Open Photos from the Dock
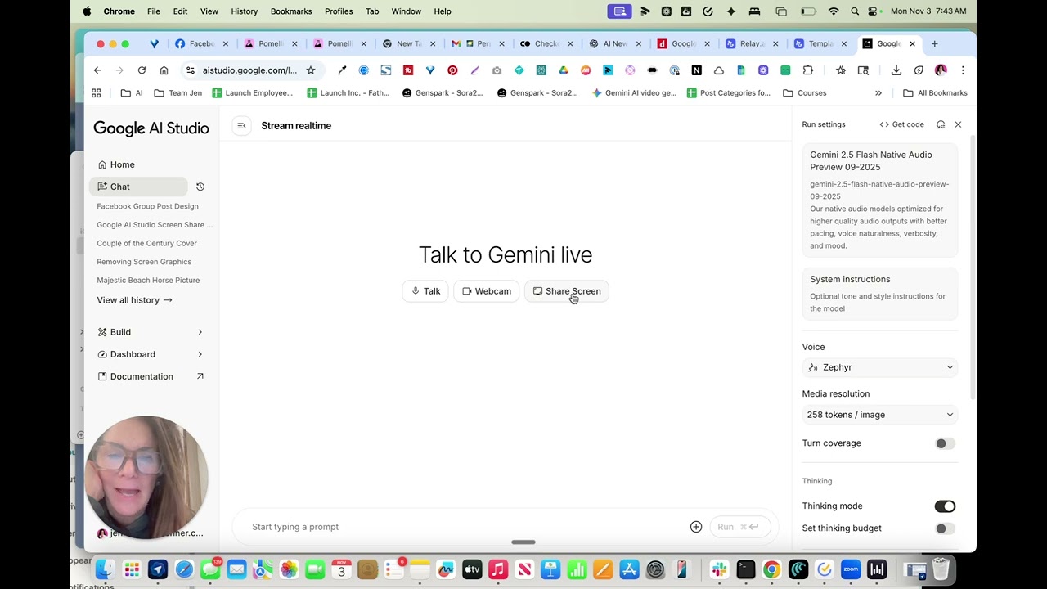This screenshot has width=1047, height=589. tap(289, 569)
